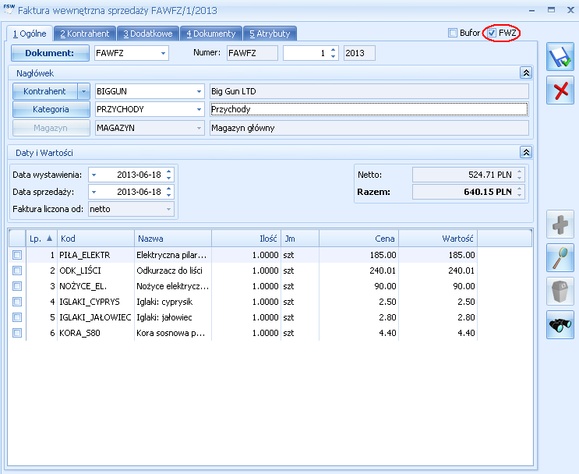Sort the table by Nazwa column

click(173, 239)
